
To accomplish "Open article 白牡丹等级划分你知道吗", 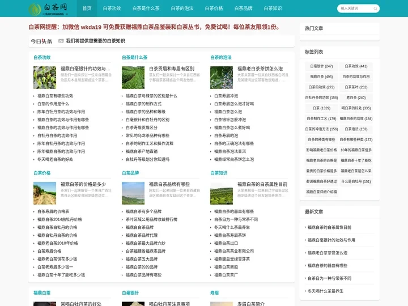I will click(147, 159).
